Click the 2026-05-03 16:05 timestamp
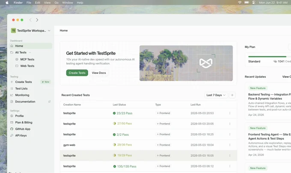 click(202, 155)
